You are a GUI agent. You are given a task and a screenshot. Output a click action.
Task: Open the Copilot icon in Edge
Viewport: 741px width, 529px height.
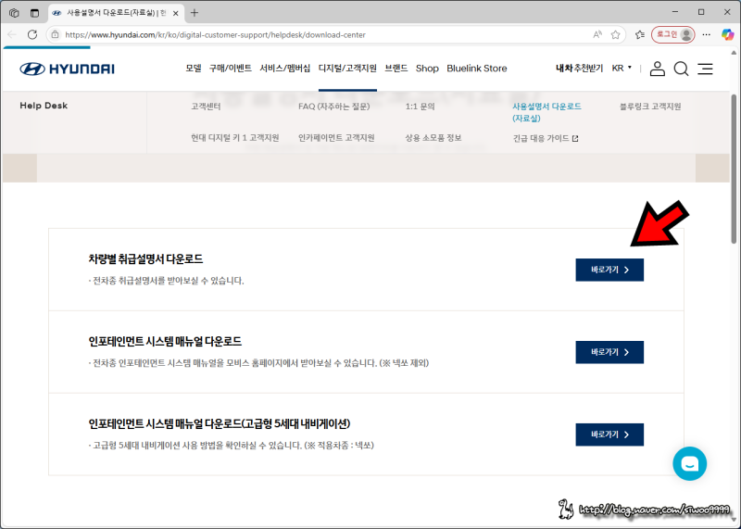[x=728, y=34]
